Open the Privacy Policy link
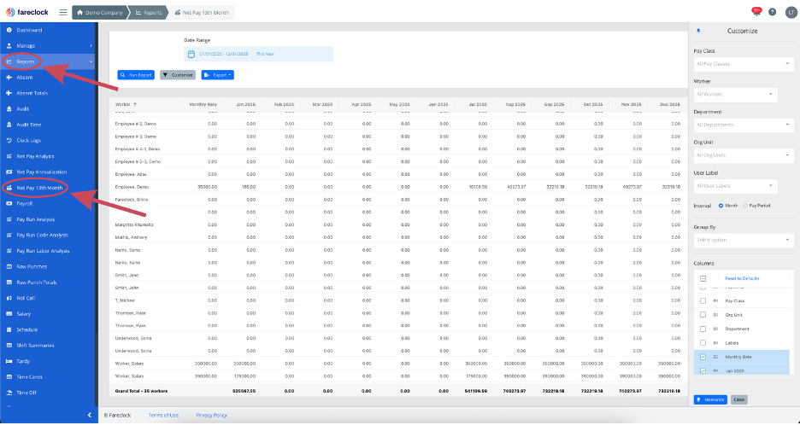The image size is (800, 425). pos(211,416)
